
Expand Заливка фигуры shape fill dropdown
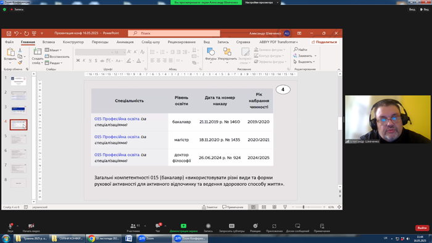(285, 50)
